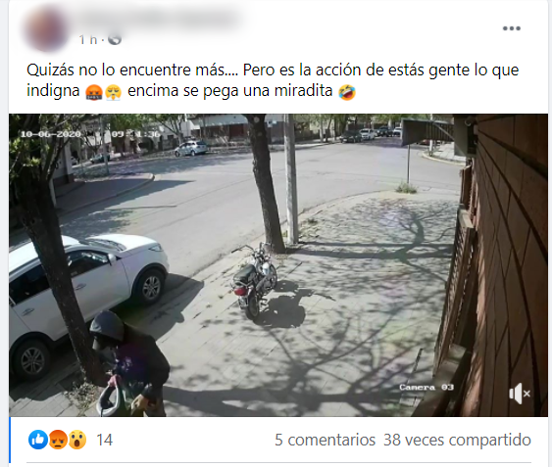Click the blurred profile avatar

coord(46,29)
